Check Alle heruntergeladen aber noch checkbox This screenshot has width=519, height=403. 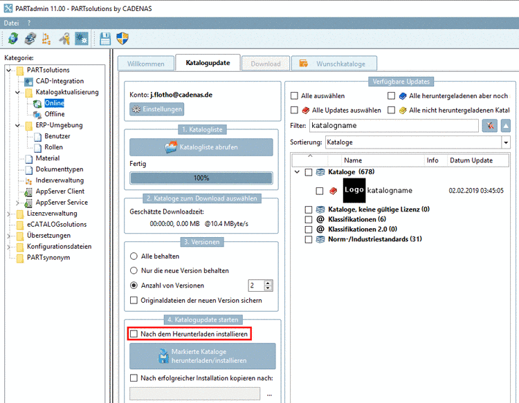coord(391,96)
